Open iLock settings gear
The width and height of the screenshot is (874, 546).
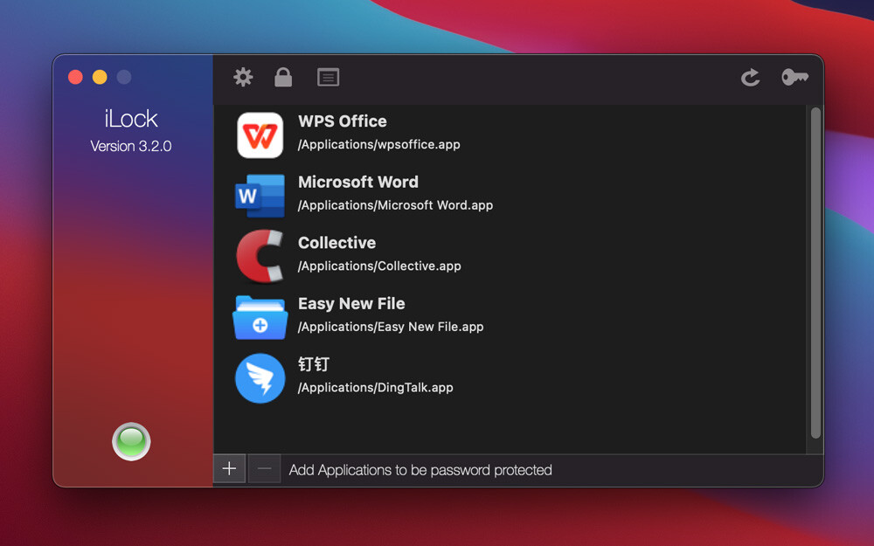coord(243,77)
